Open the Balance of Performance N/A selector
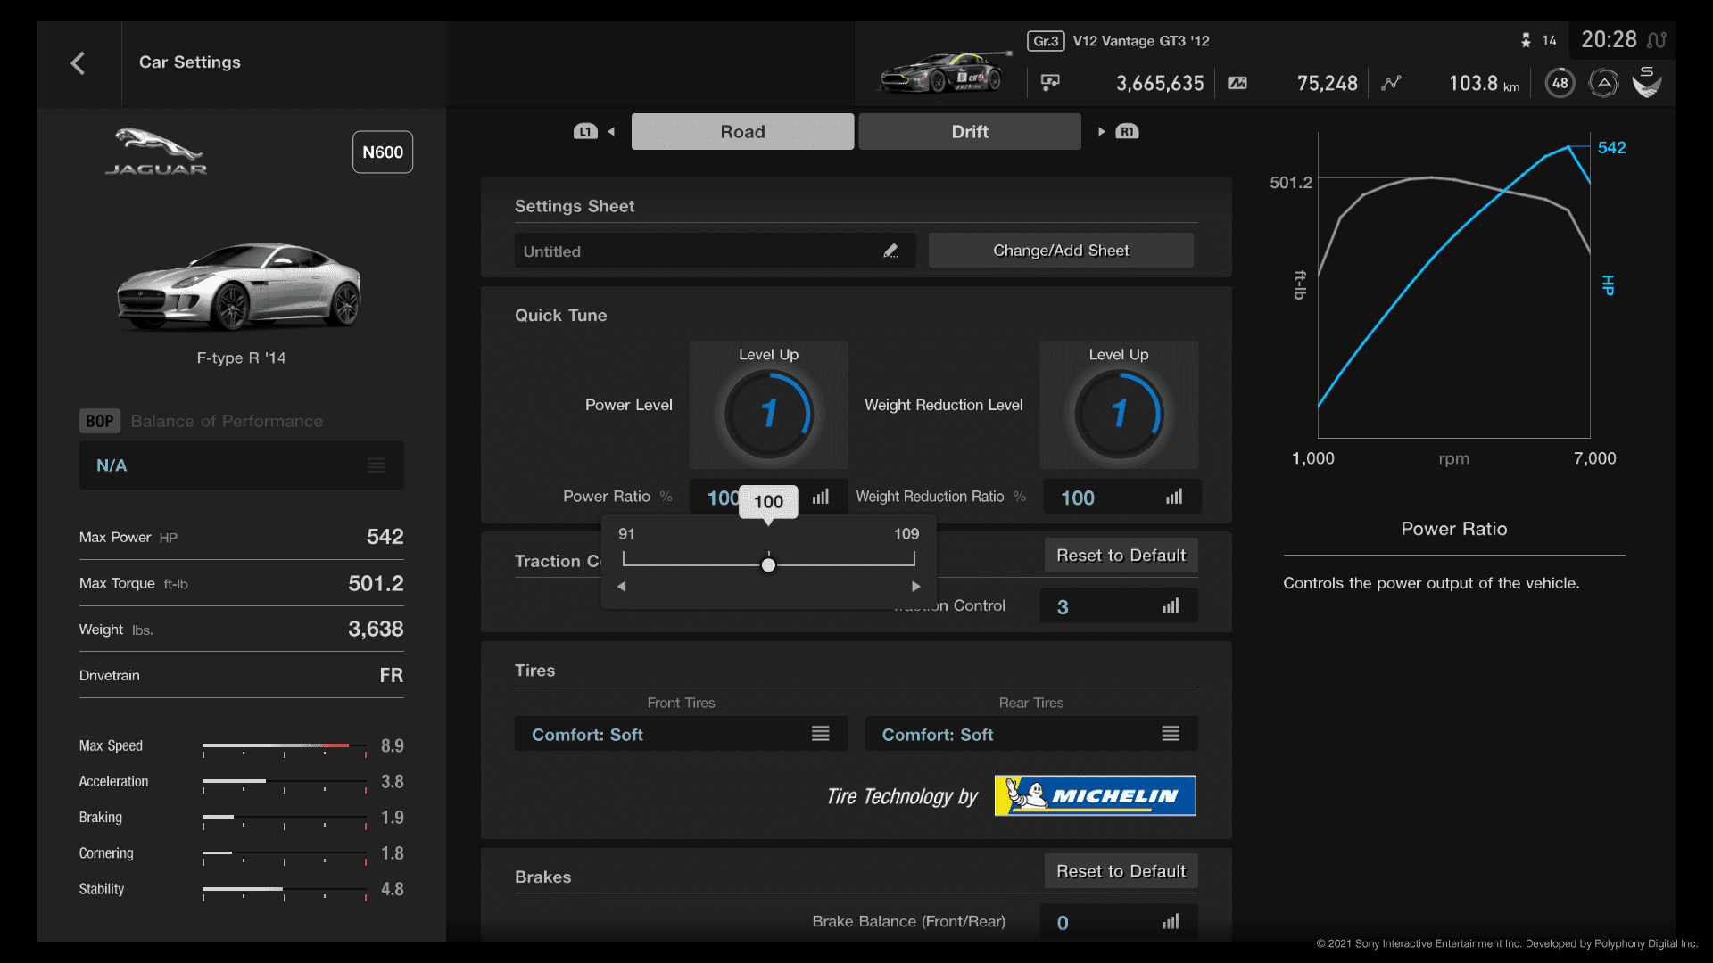This screenshot has height=963, width=1713. coord(242,465)
